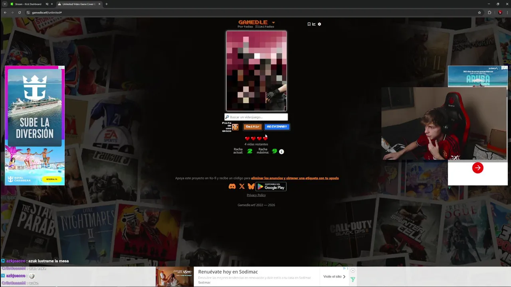Screen dimensions: 511x287
Task: Open the Ko-fi remove ads link
Action: point(295,178)
